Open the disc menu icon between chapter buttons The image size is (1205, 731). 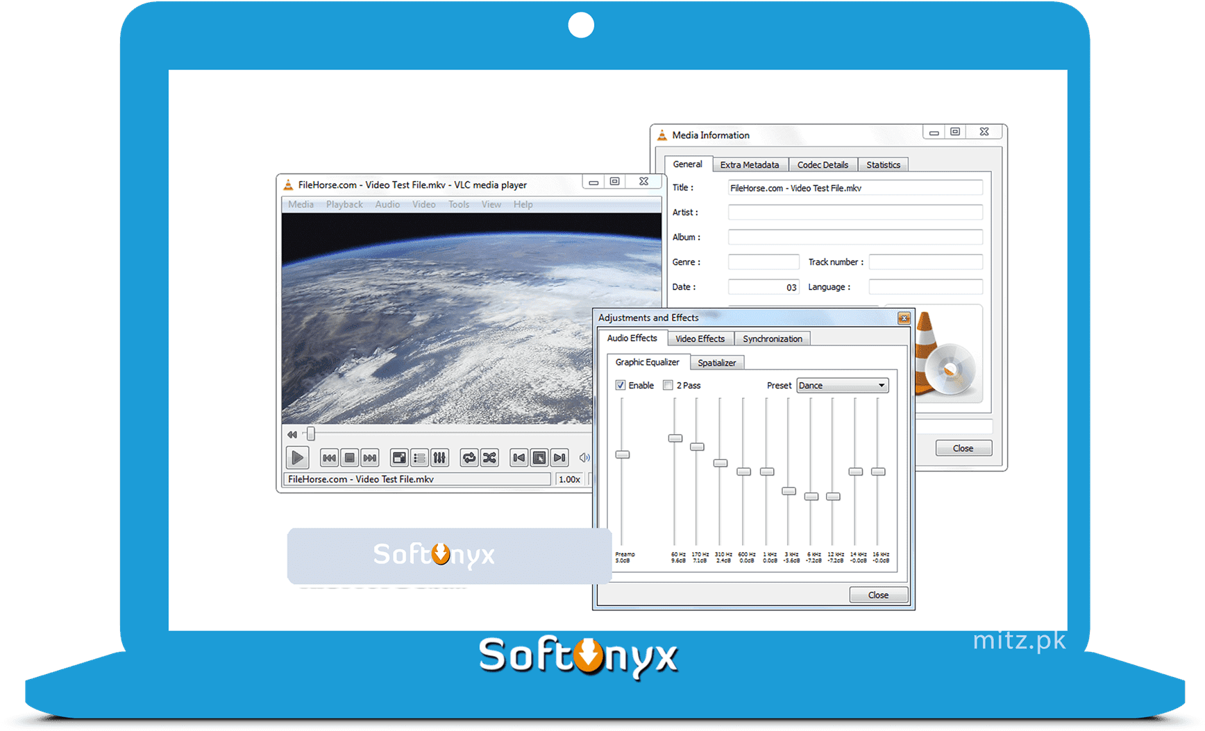(x=539, y=458)
